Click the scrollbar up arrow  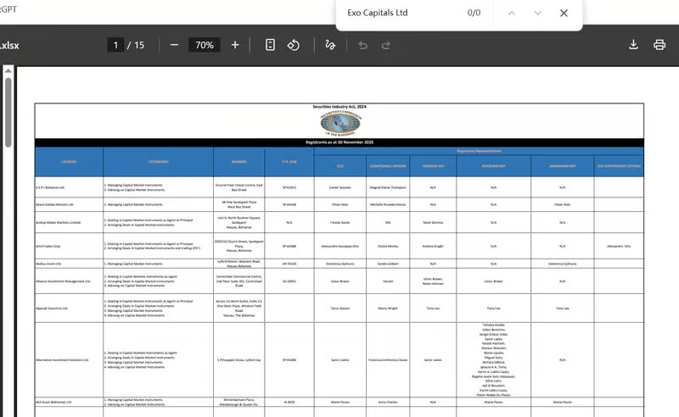click(x=8, y=73)
